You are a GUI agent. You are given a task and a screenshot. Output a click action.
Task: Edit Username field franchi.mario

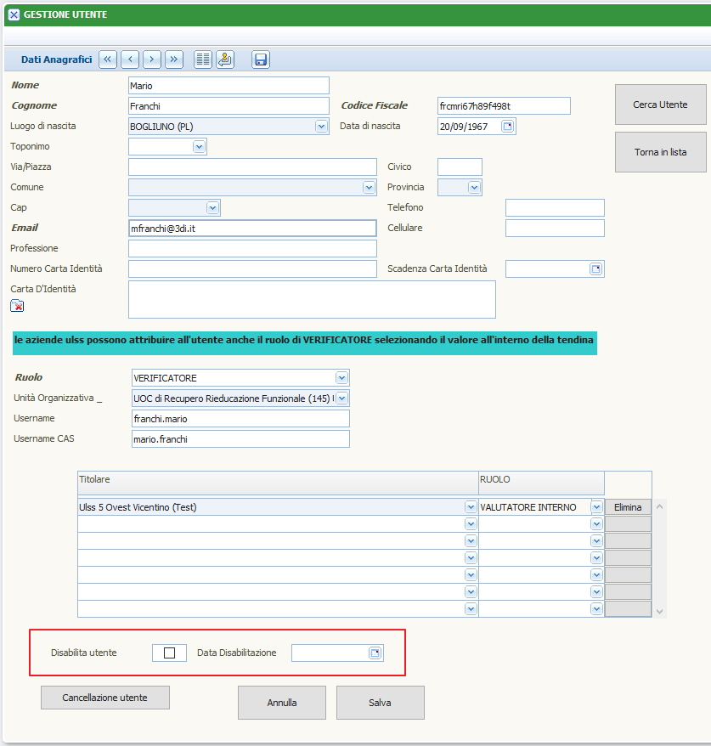tap(240, 419)
